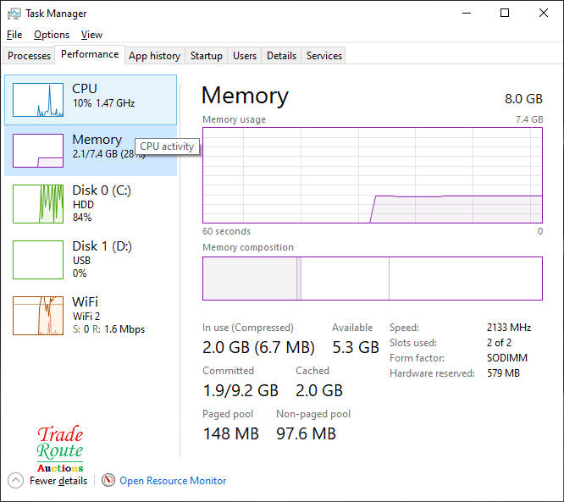The height and width of the screenshot is (502, 564).
Task: Click the Resource Monitor gauge icon
Action: [108, 481]
